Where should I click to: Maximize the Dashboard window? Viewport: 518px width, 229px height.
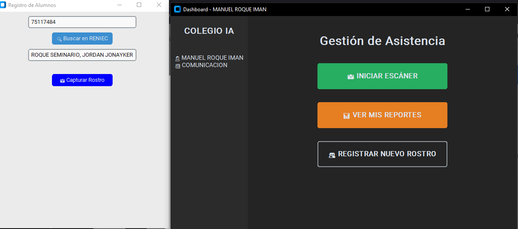[x=487, y=9]
